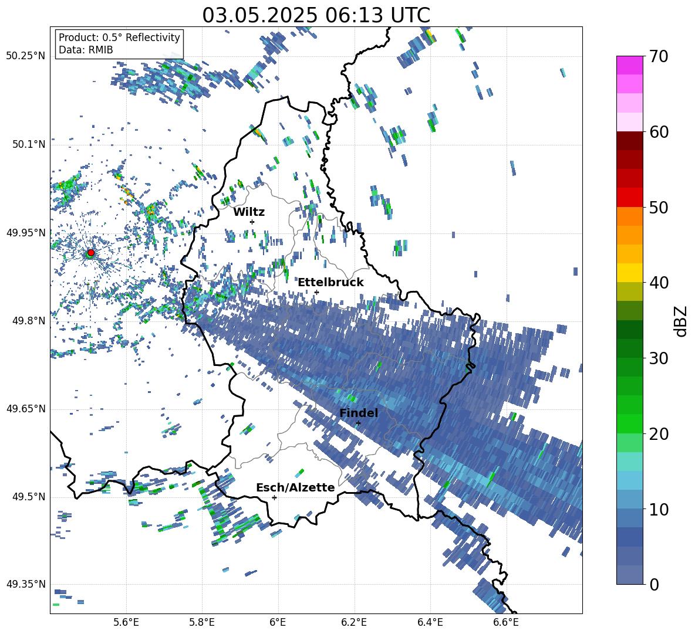Click the Findel station cross marker
Screen dimensions: 695x634
(358, 423)
